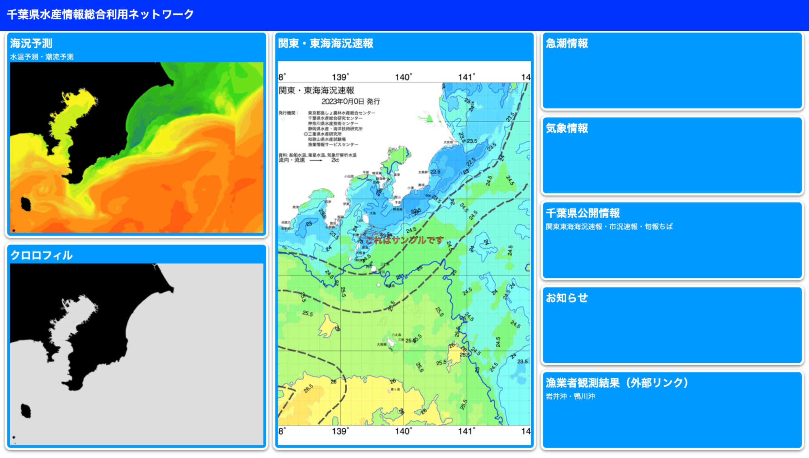Click 関東東海海況速報・市況速報・旬報ちば subtitle

(x=609, y=227)
